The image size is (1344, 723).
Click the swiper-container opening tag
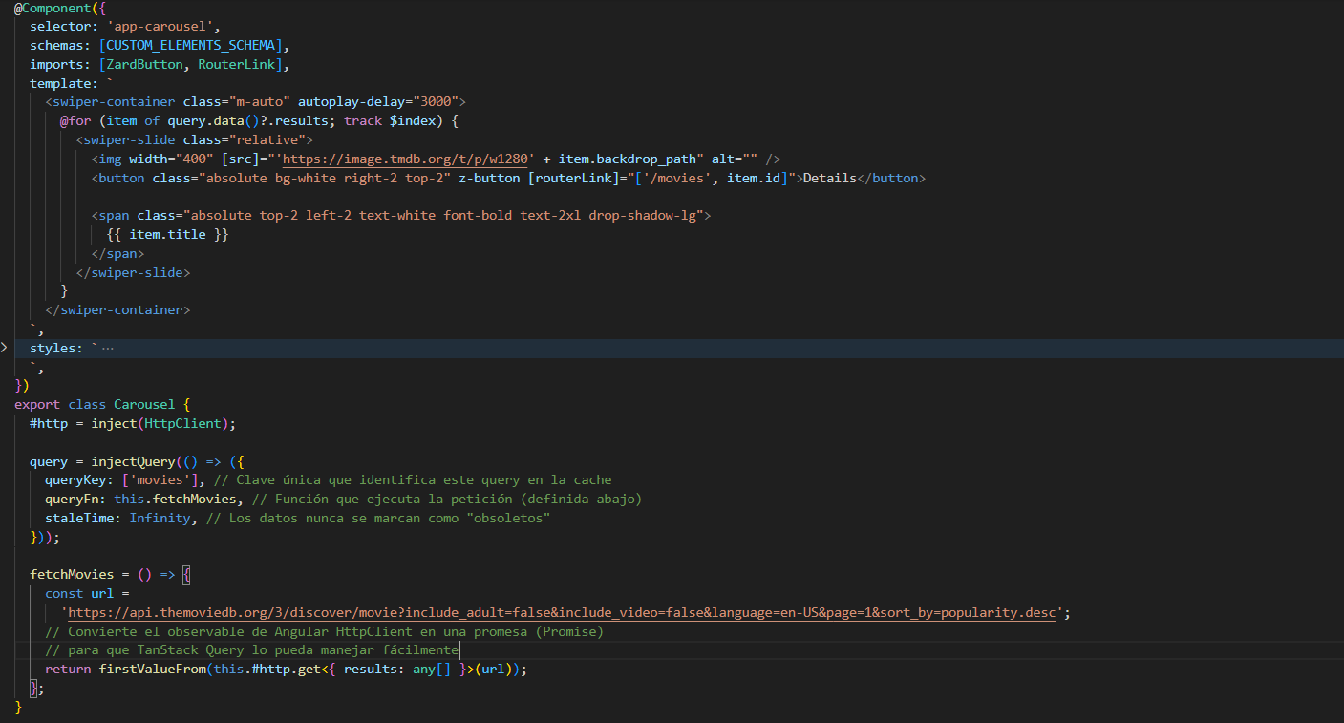[115, 101]
